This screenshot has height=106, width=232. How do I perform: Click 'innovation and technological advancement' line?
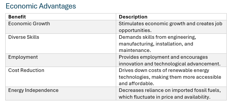(170, 64)
